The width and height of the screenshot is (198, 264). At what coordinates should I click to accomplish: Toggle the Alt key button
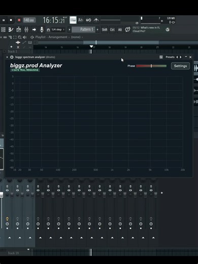120,30
